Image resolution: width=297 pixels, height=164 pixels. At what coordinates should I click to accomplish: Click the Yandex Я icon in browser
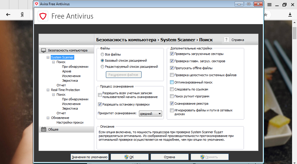pyautogui.click(x=22, y=15)
